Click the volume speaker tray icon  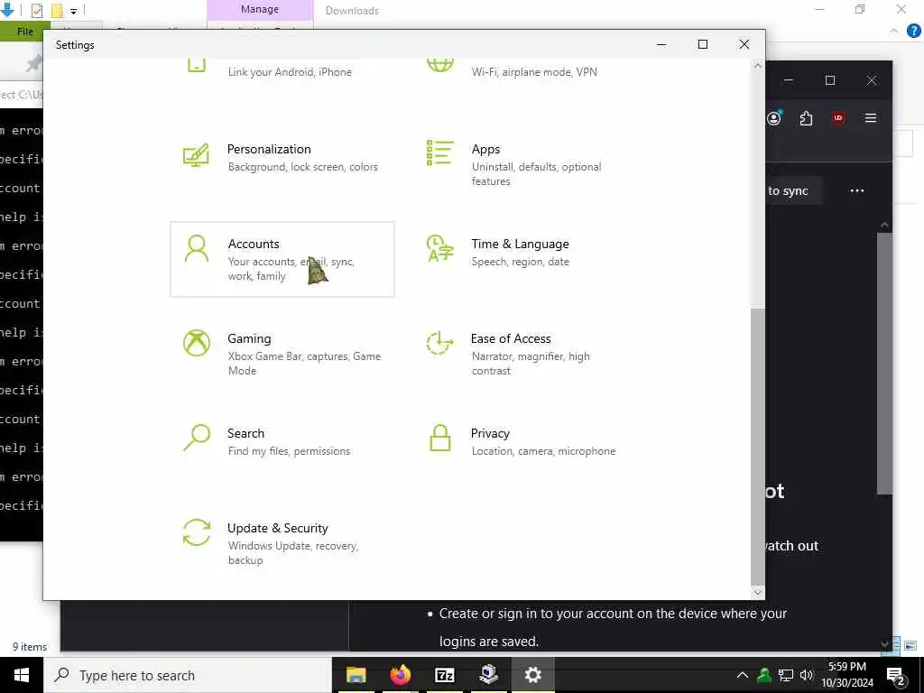coord(807,675)
